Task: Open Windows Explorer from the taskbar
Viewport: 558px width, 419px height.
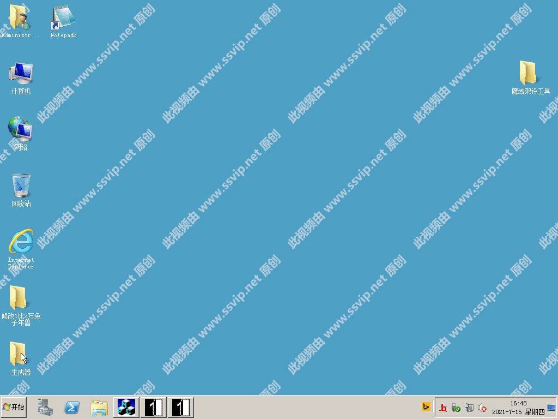Action: click(99, 408)
